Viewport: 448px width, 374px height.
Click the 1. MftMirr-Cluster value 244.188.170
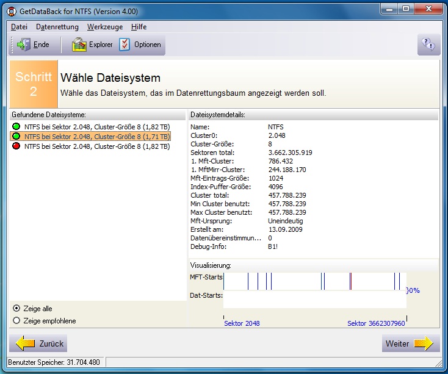coord(287,170)
